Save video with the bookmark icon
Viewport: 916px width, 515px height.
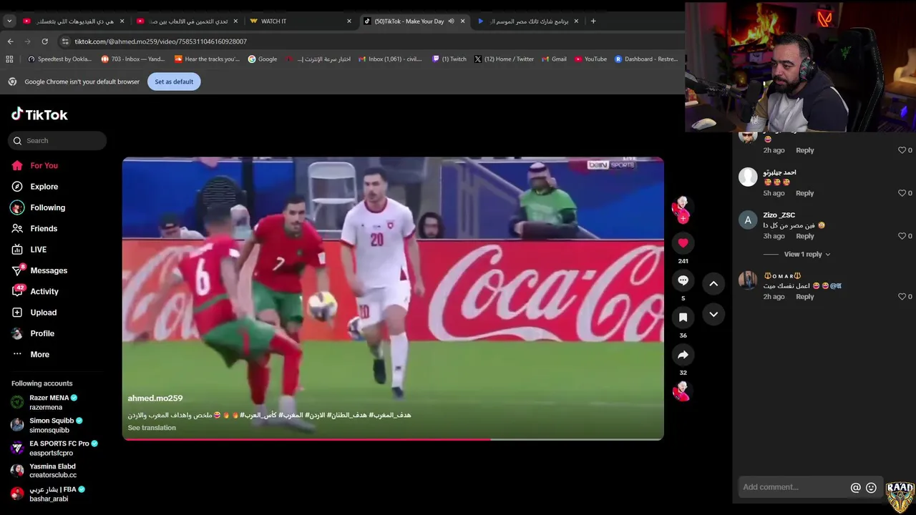pyautogui.click(x=683, y=318)
